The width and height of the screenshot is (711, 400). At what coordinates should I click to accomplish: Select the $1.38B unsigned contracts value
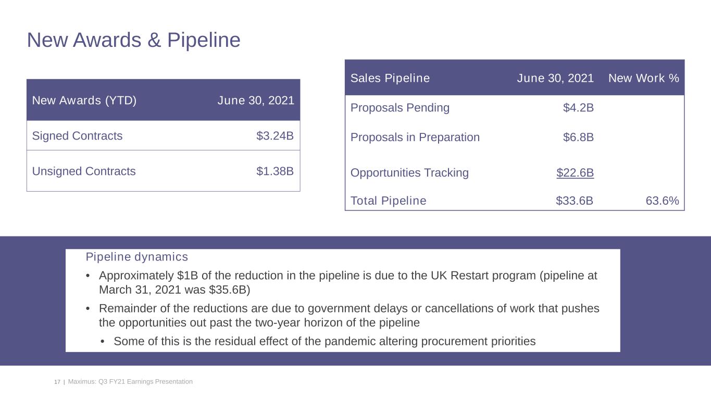coord(275,171)
